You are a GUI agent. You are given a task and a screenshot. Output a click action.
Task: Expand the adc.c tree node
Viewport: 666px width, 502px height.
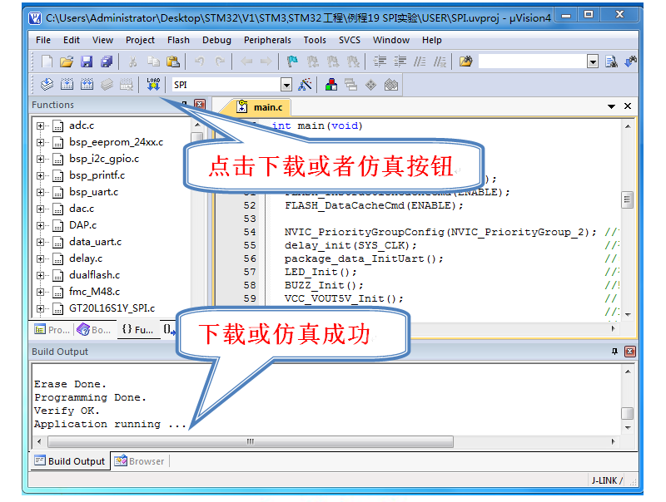tap(40, 126)
